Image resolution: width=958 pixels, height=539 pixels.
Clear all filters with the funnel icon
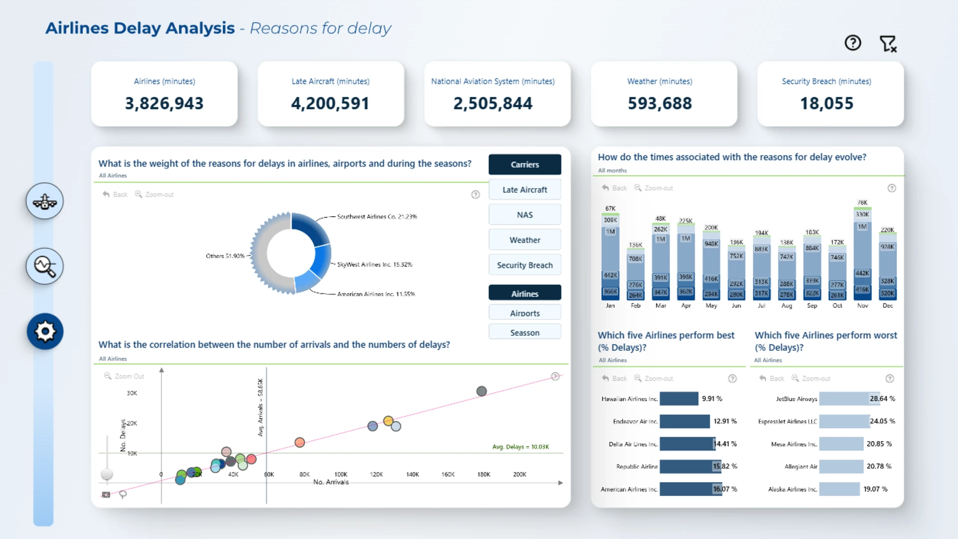point(888,44)
